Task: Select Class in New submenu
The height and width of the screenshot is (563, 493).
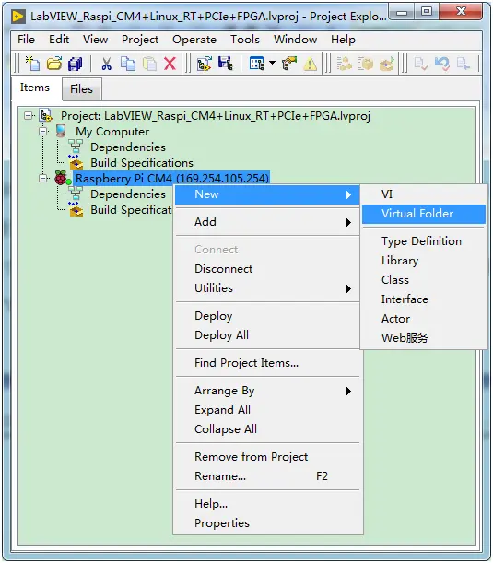Action: point(424,280)
